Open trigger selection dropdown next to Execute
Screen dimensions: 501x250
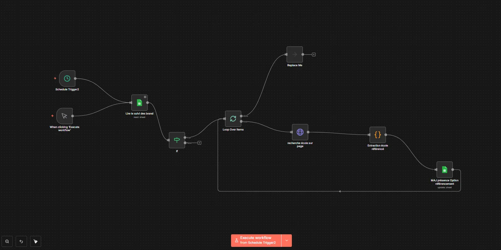[287, 241]
